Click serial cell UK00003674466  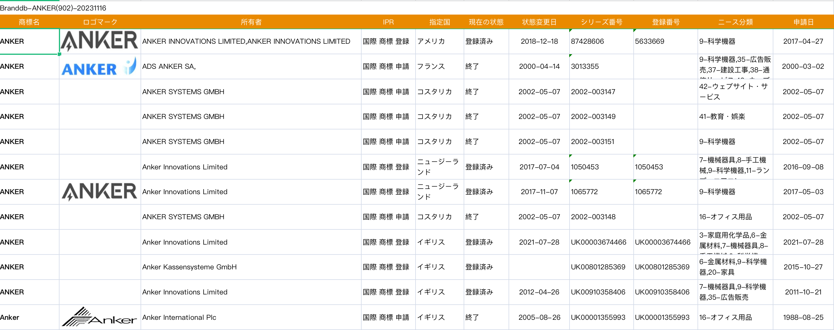(x=602, y=242)
